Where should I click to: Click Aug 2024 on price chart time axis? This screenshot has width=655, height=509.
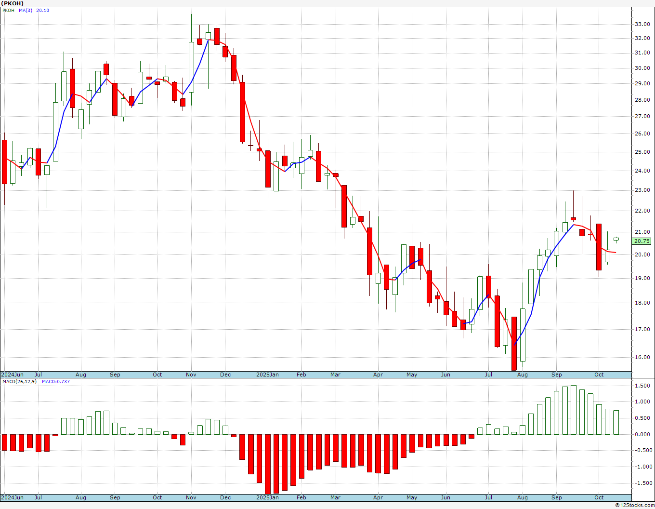pos(80,375)
